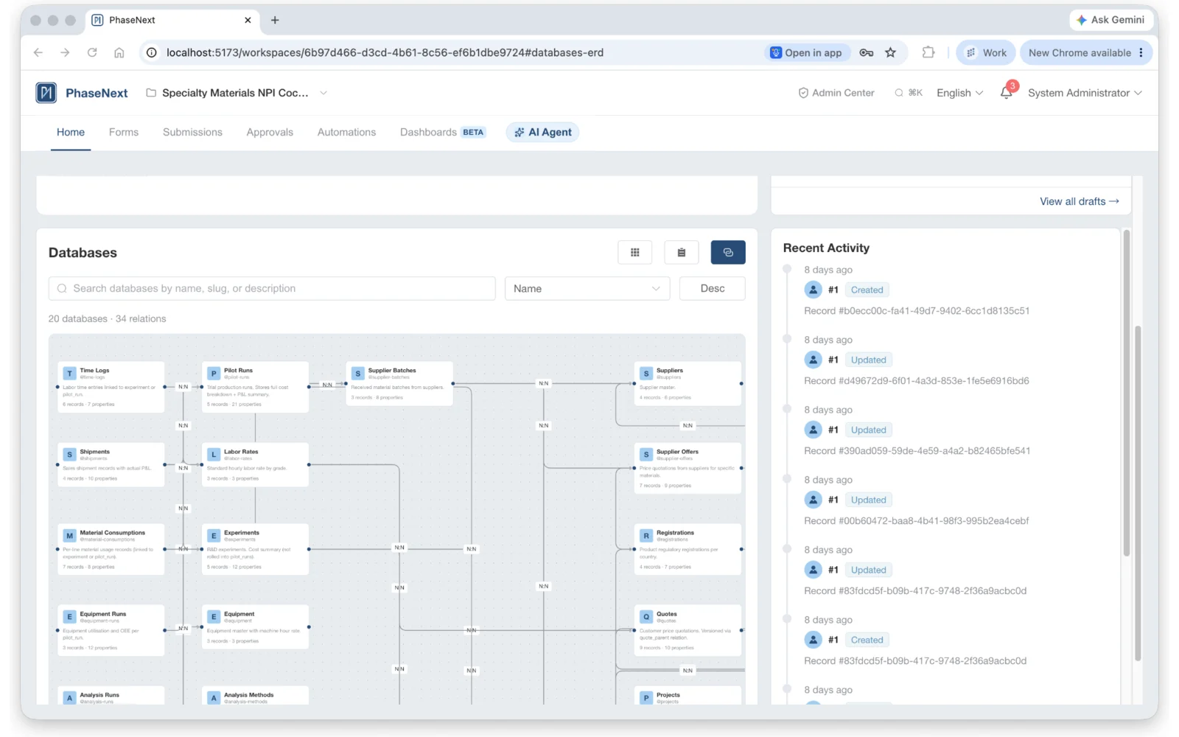1179x737 pixels.
Task: Open the Supplier Offers database card
Action: [x=688, y=468]
